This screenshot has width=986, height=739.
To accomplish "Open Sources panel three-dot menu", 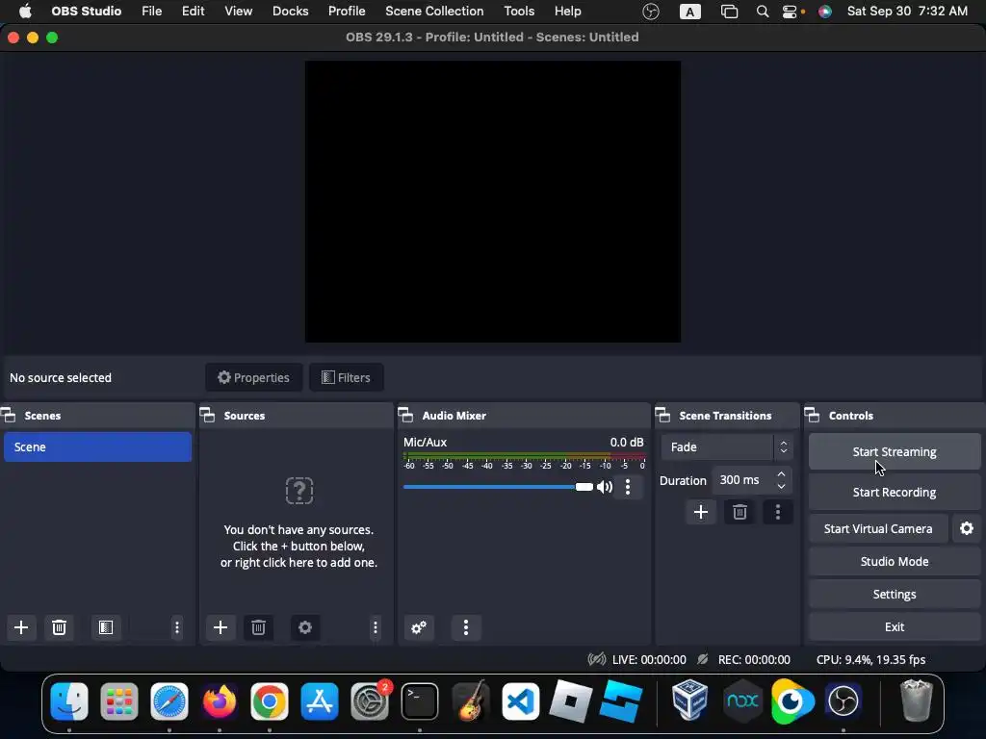I will coord(376,627).
